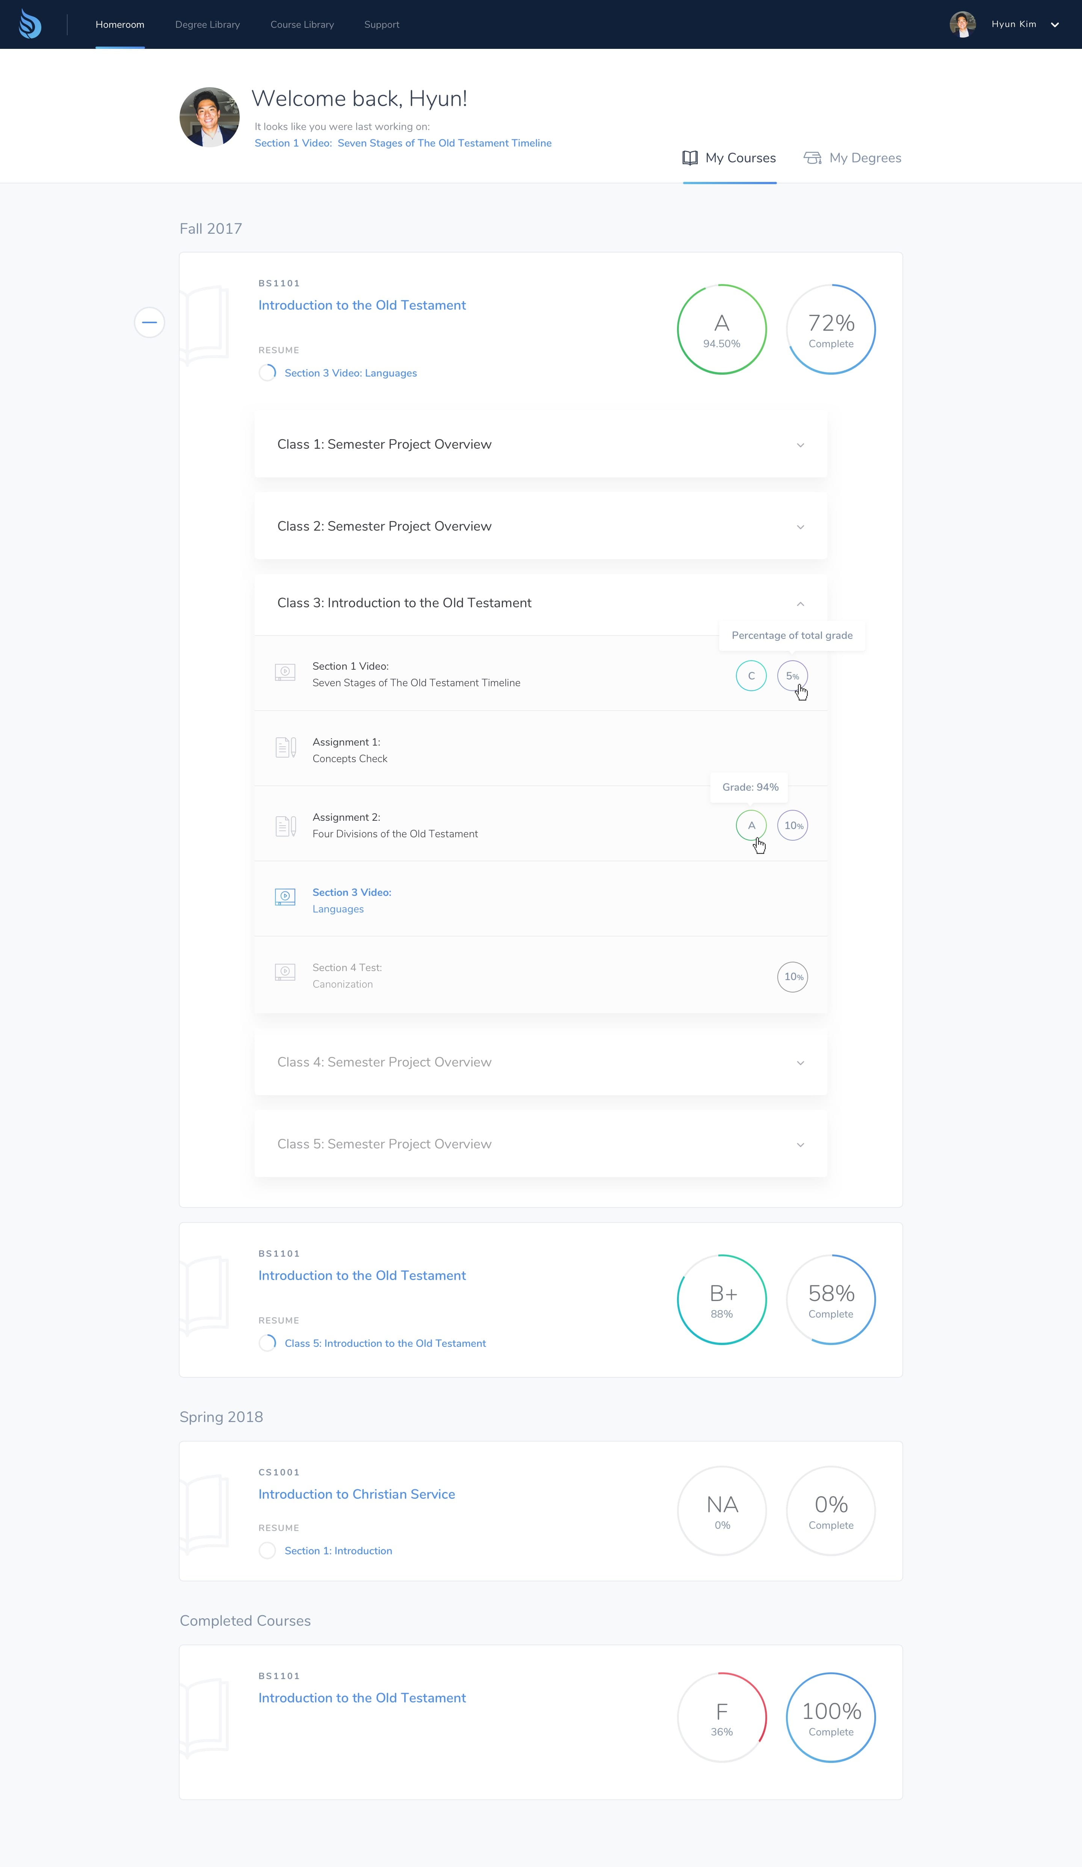Click the video icon for Section 1 Video
The image size is (1082, 1867).
tap(285, 672)
